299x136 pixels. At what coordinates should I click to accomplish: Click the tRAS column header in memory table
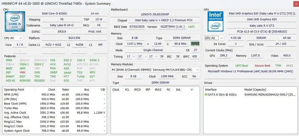click(158, 90)
